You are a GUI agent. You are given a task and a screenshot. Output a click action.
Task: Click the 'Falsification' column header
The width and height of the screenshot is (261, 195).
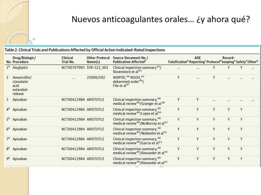178,62
